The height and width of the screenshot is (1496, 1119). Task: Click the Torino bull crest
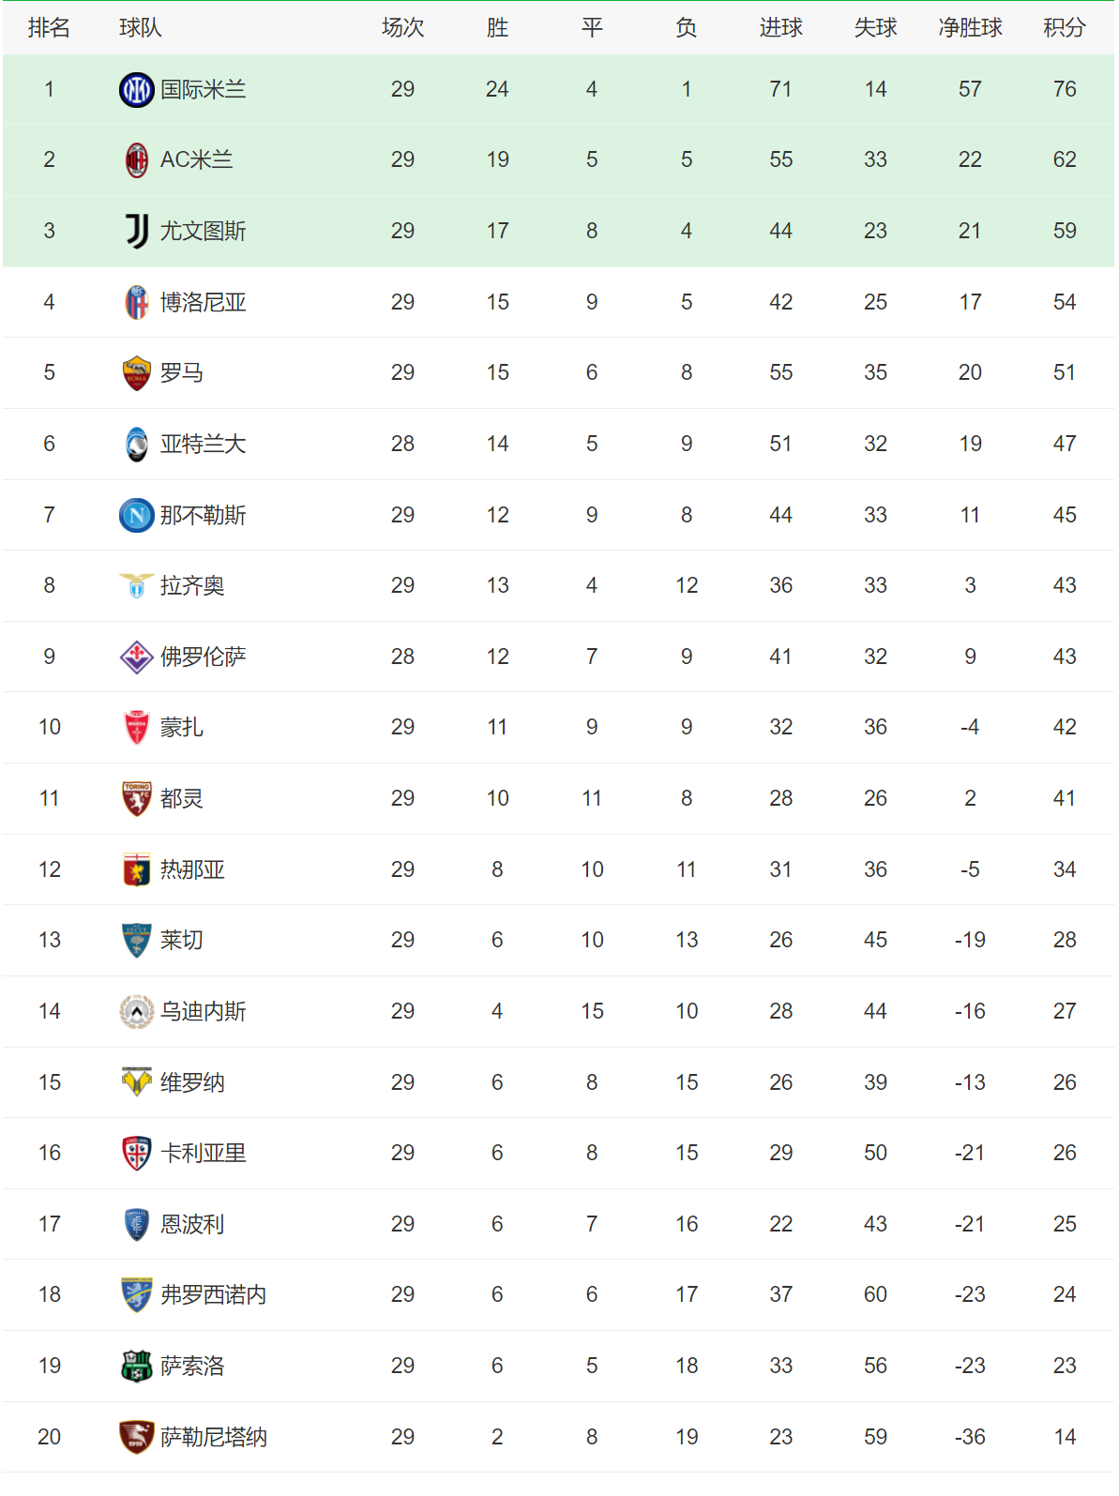pyautogui.click(x=137, y=799)
